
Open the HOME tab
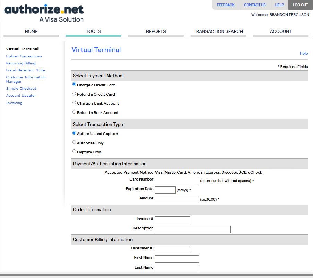(31, 31)
